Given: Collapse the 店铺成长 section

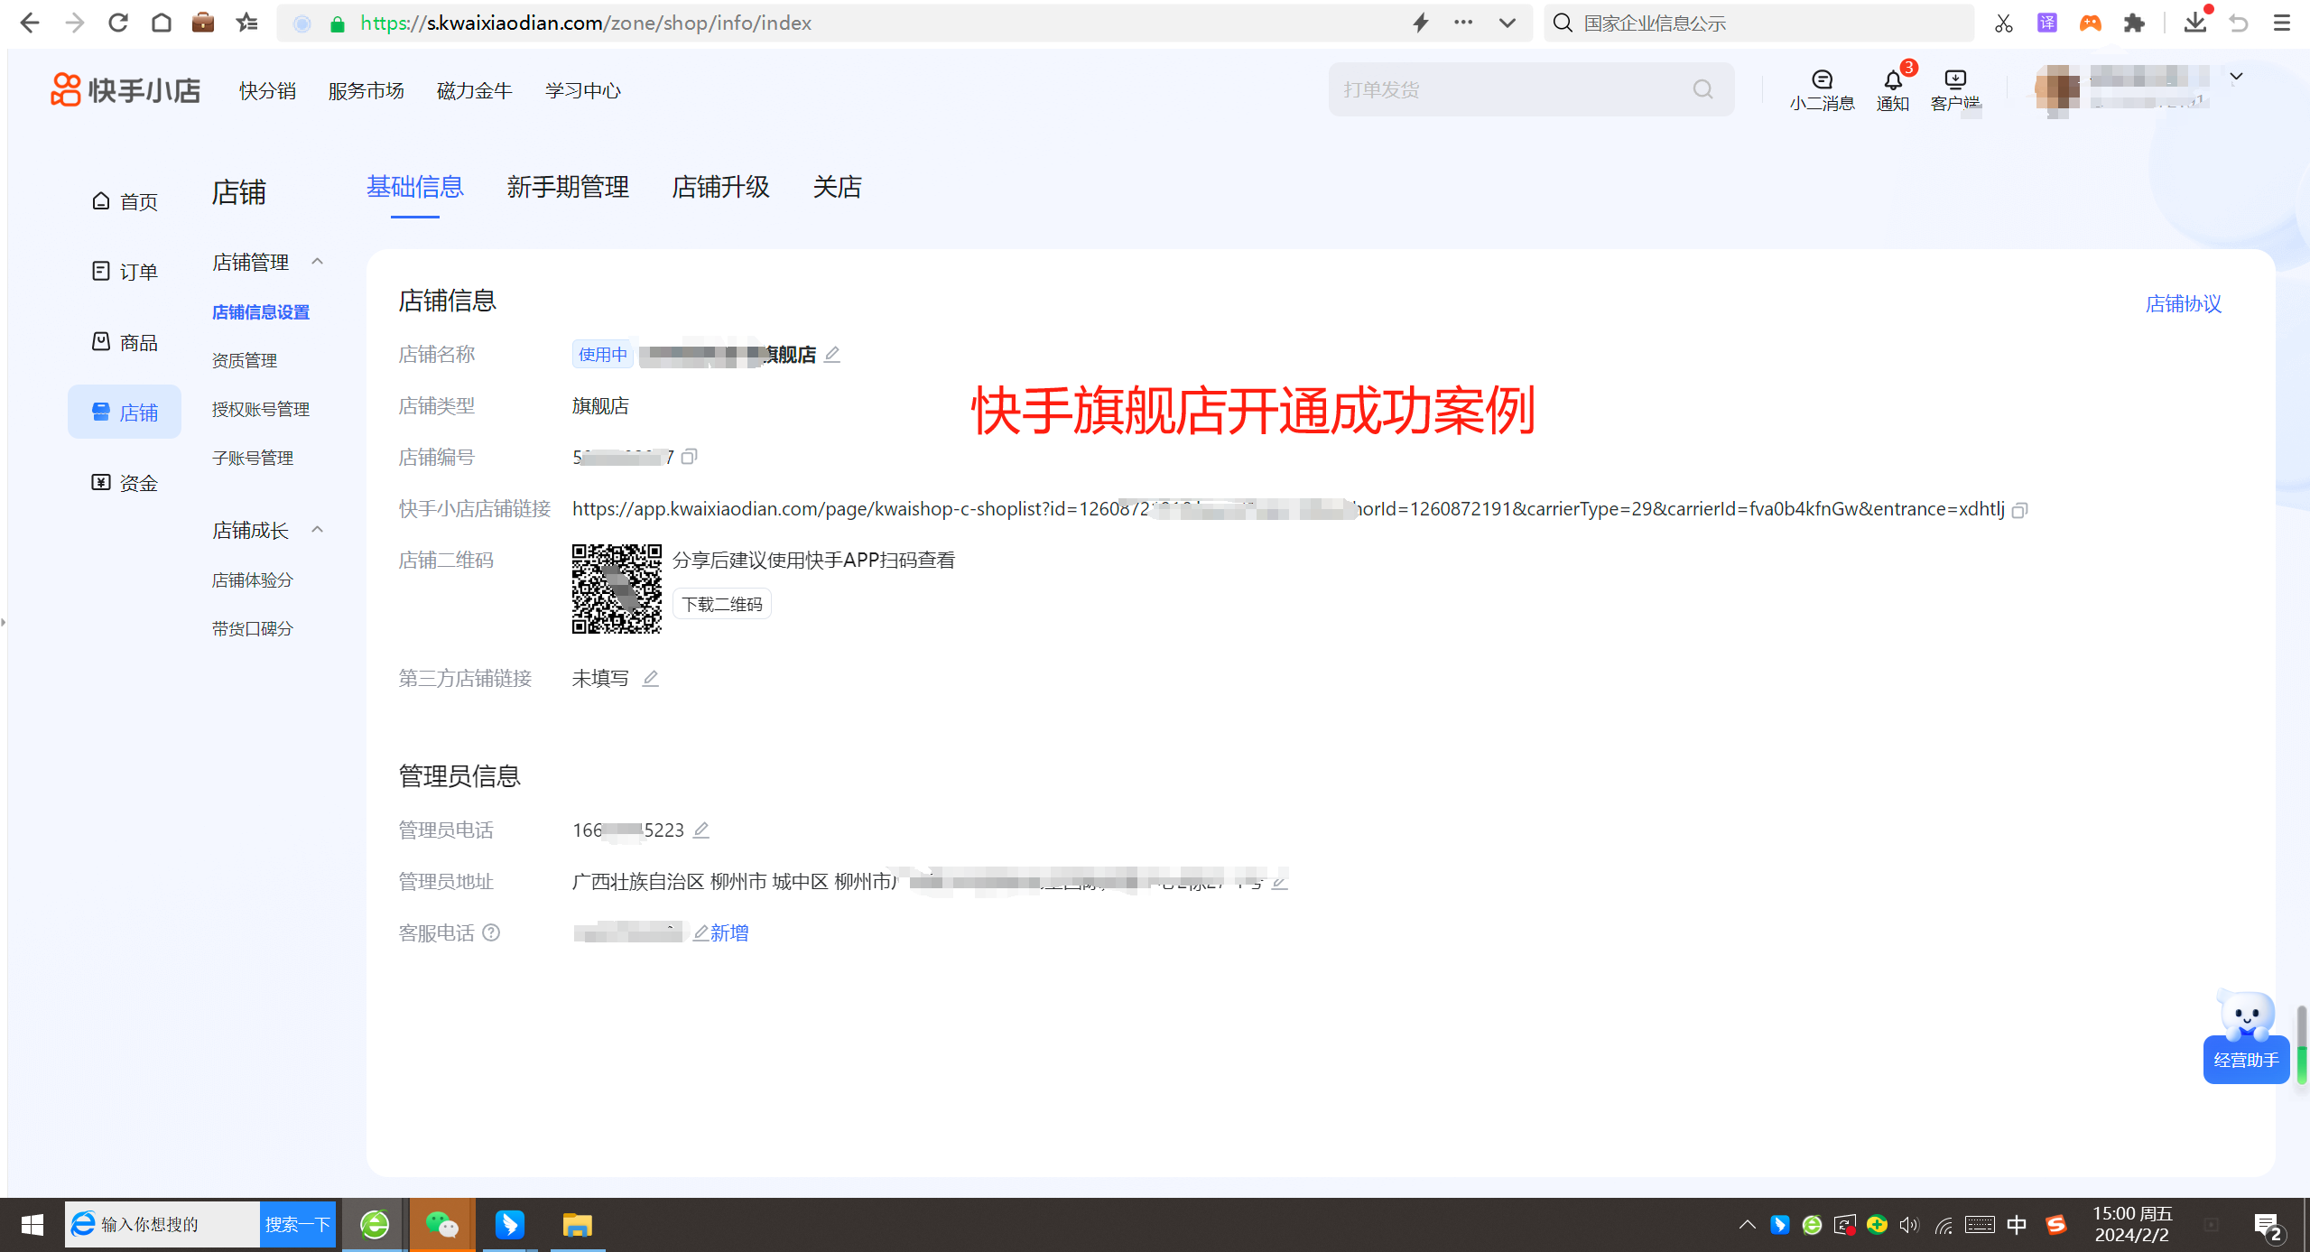Looking at the screenshot, I should click(x=317, y=530).
